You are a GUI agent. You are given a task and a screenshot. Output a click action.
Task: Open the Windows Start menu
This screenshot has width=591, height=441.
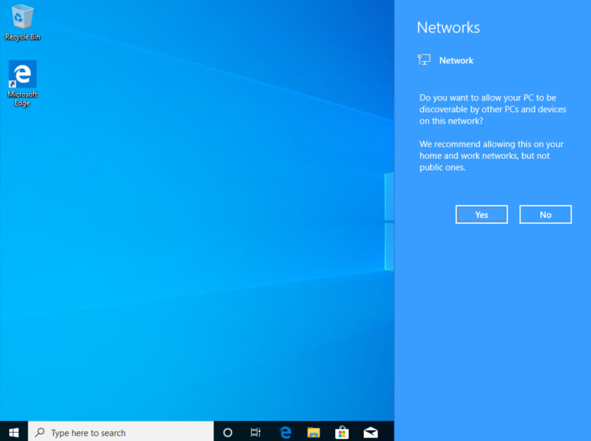coord(14,432)
